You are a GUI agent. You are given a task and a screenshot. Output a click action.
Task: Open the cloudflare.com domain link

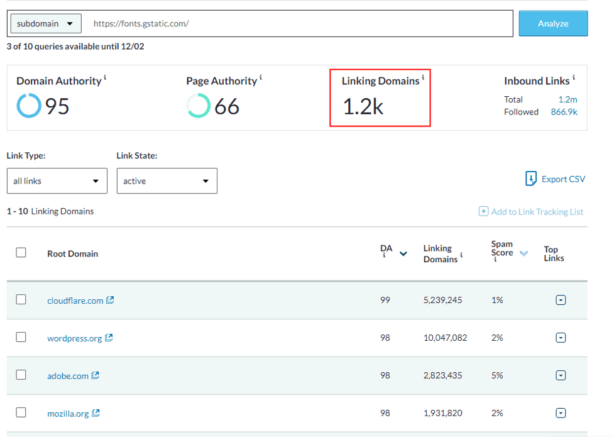[x=75, y=301]
